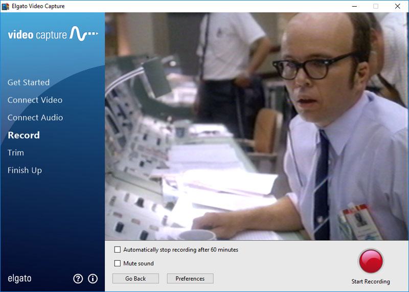Open the Finish Up step
This screenshot has width=409, height=292.
click(25, 170)
